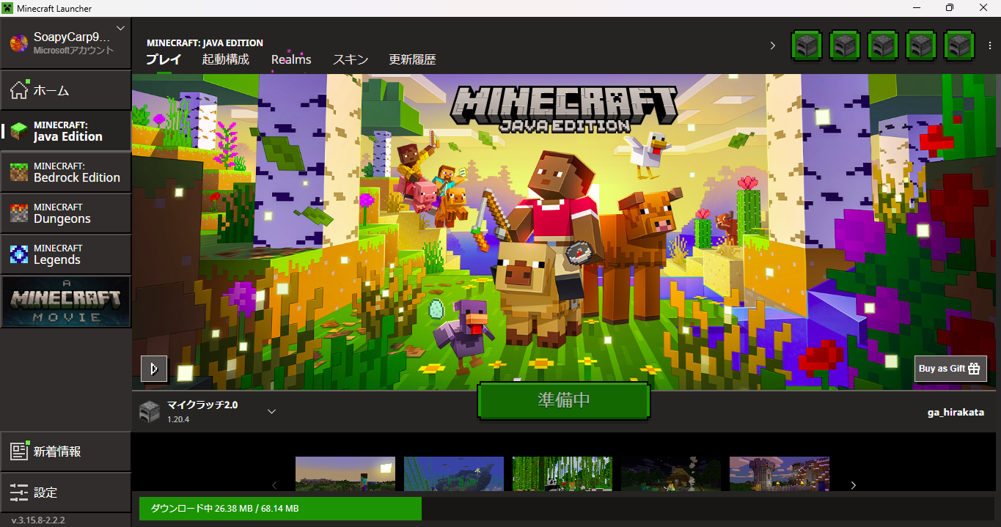Viewport: 1001px width, 527px height.
Task: Switch to the 起動構成 tab
Action: 226,59
